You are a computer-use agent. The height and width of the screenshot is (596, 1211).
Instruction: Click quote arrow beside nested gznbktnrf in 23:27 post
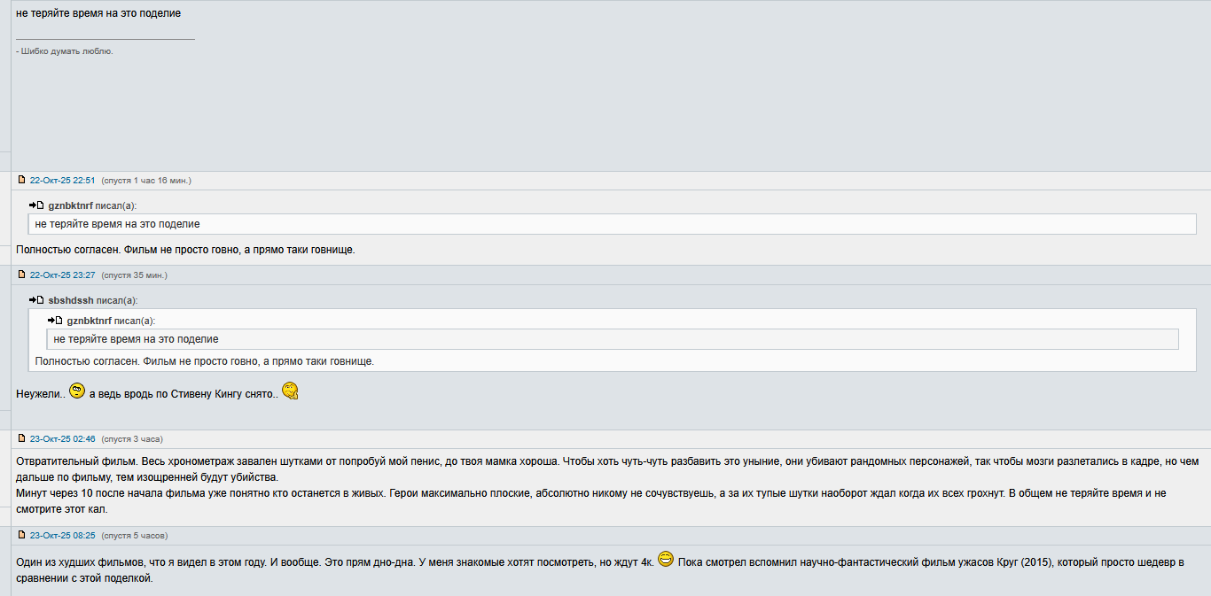[x=55, y=321]
